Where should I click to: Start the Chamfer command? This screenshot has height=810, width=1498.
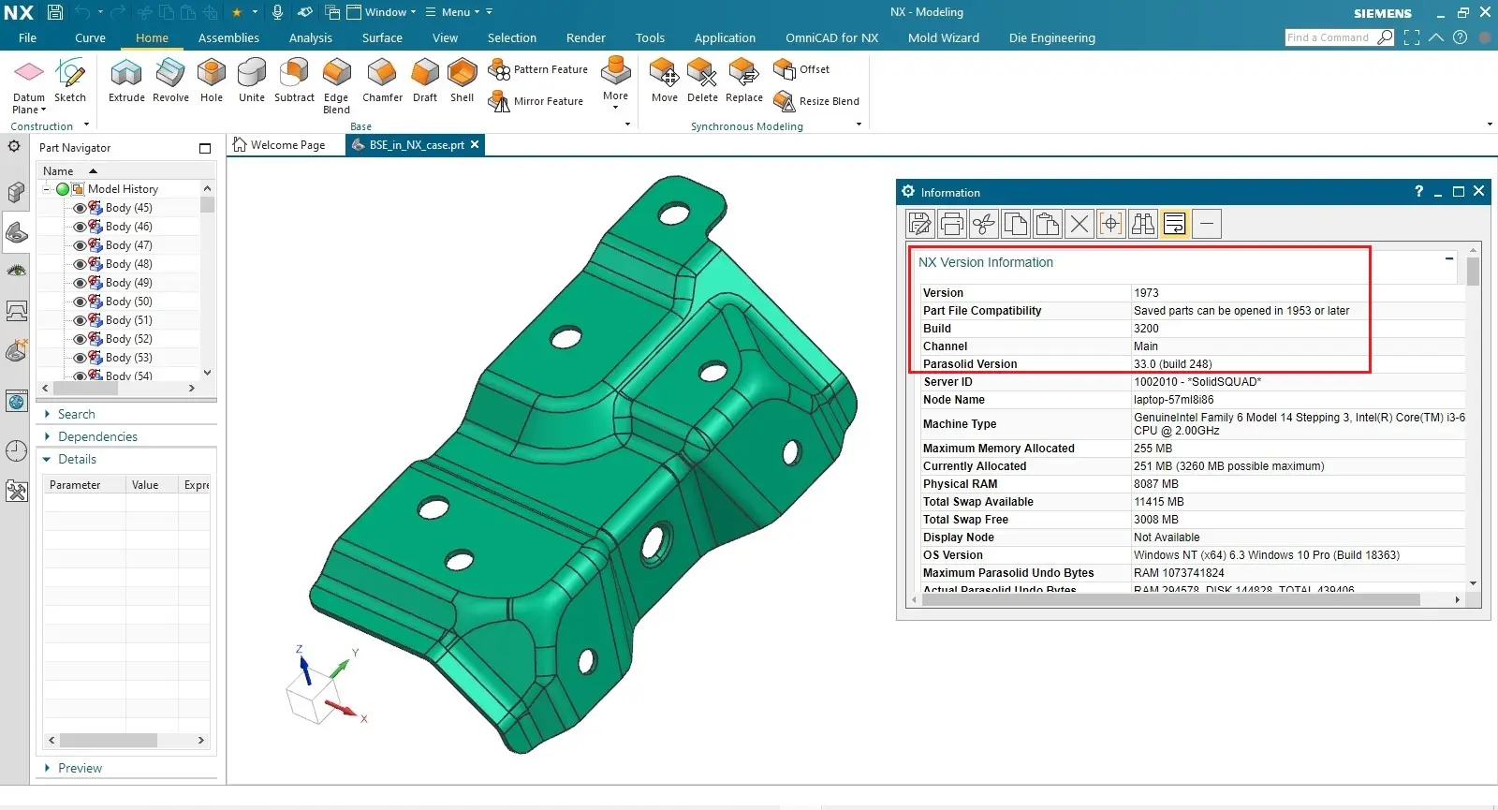382,79
